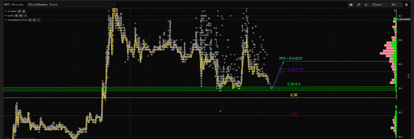Toggle visibility of the path series

click(x=16, y=15)
